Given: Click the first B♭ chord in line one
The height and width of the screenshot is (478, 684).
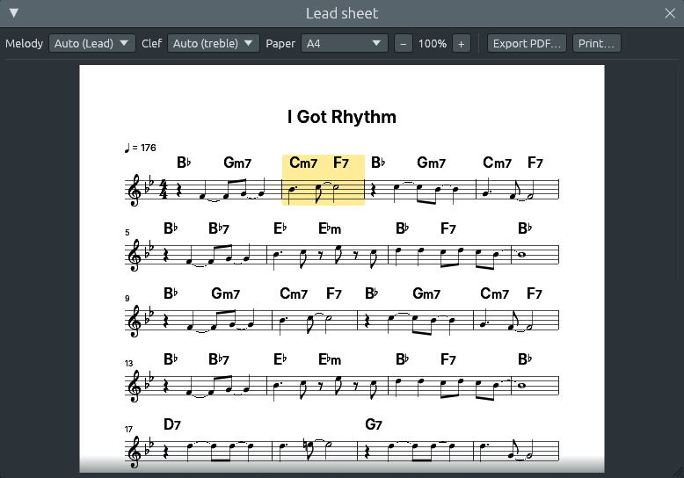Looking at the screenshot, I should [x=184, y=163].
